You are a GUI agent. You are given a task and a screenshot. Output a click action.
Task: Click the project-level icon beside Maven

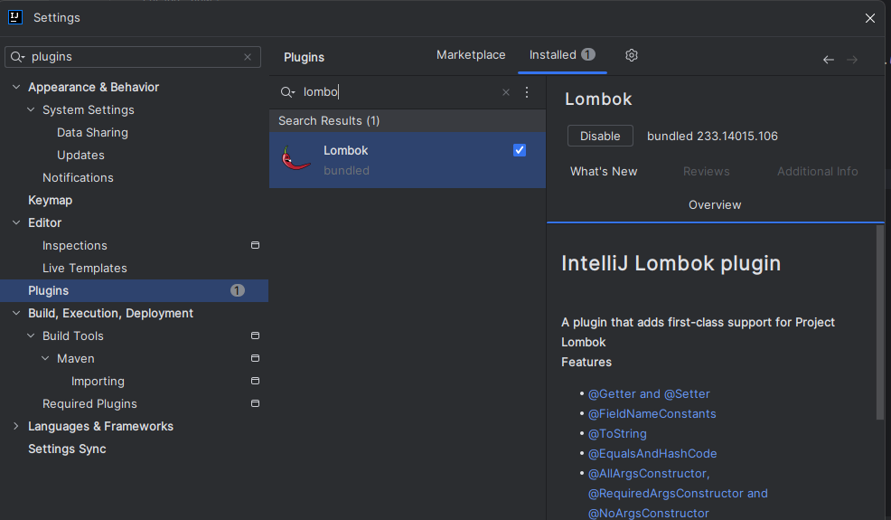click(255, 358)
